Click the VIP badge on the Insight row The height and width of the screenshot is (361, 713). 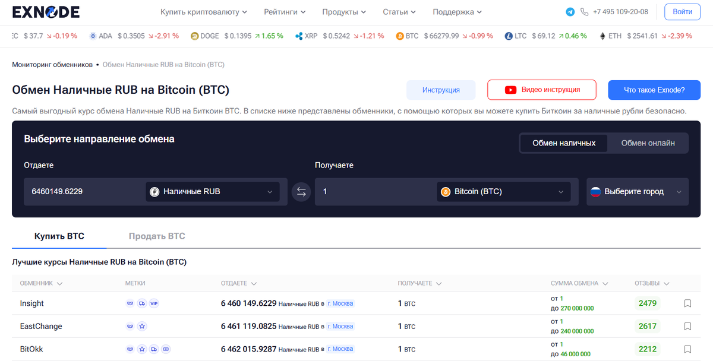[154, 303]
